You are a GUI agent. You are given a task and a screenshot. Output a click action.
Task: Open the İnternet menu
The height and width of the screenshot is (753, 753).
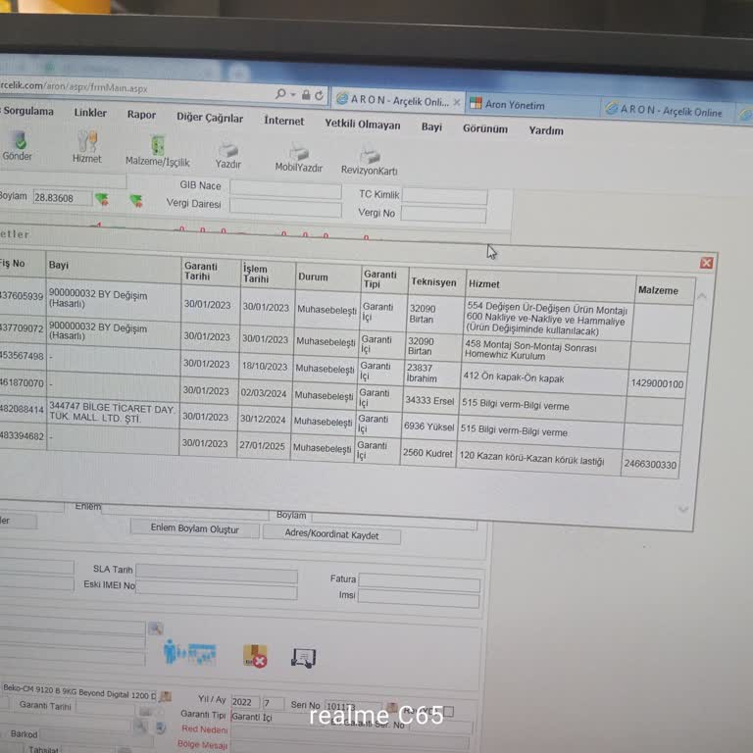coord(284,121)
